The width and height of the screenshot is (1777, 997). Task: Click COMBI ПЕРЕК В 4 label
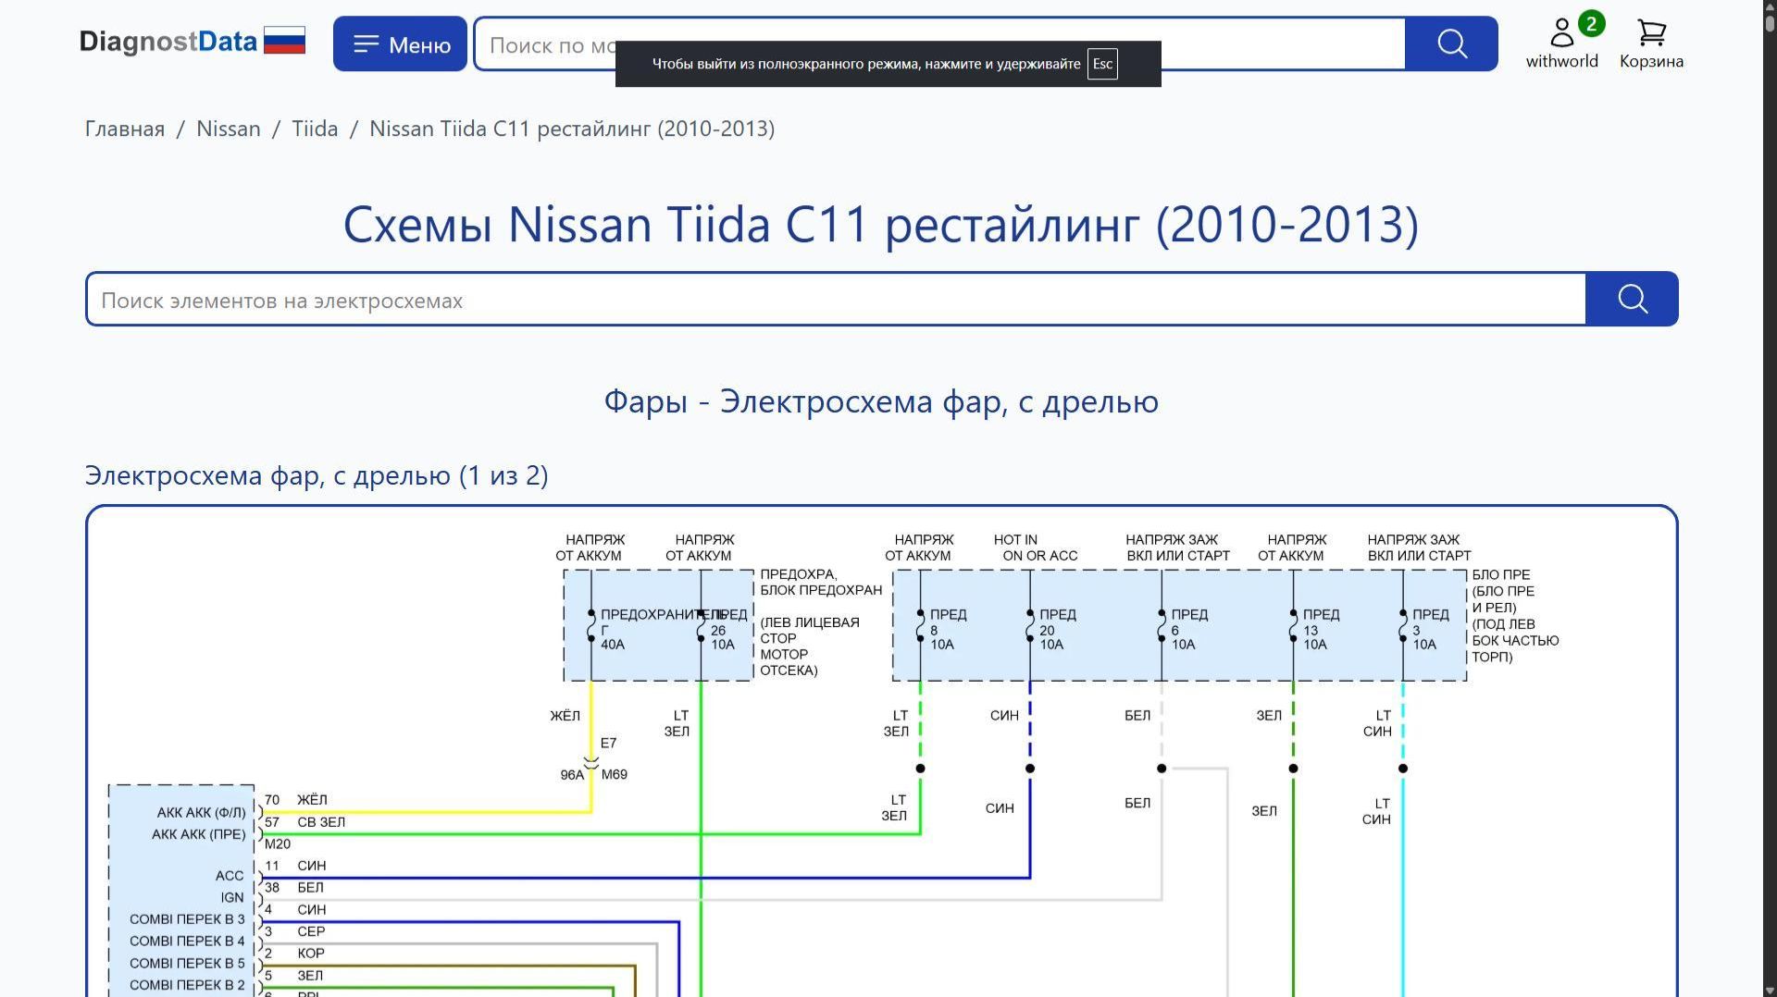pos(187,942)
